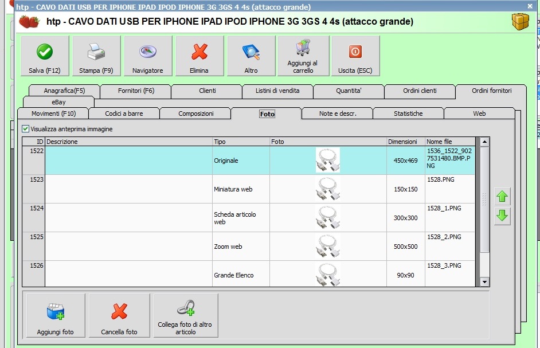
Task: Click the photo list scrollbar down arrow
Action: (484, 282)
